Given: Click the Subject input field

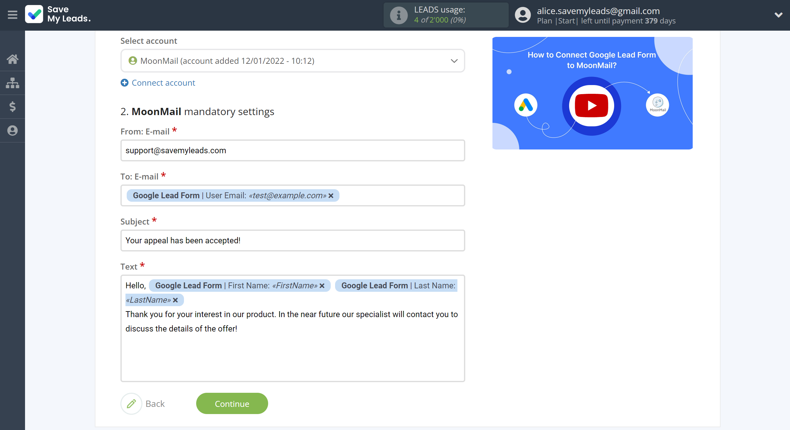Looking at the screenshot, I should click(292, 240).
